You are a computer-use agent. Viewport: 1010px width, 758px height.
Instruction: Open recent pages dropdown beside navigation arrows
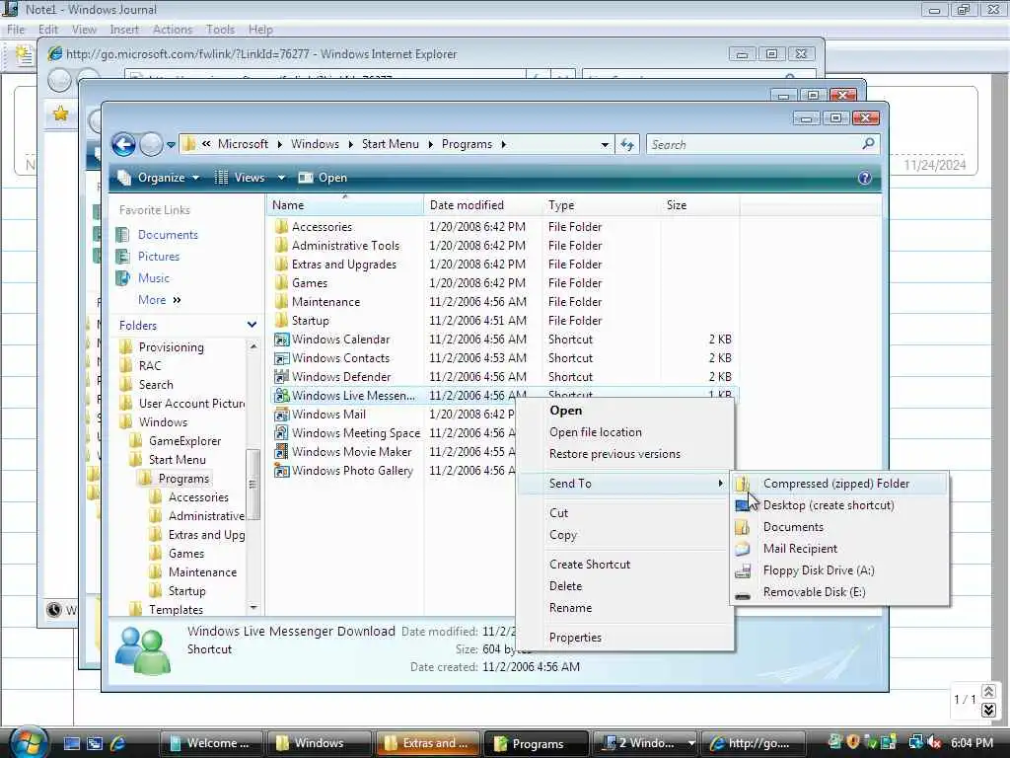(x=171, y=145)
